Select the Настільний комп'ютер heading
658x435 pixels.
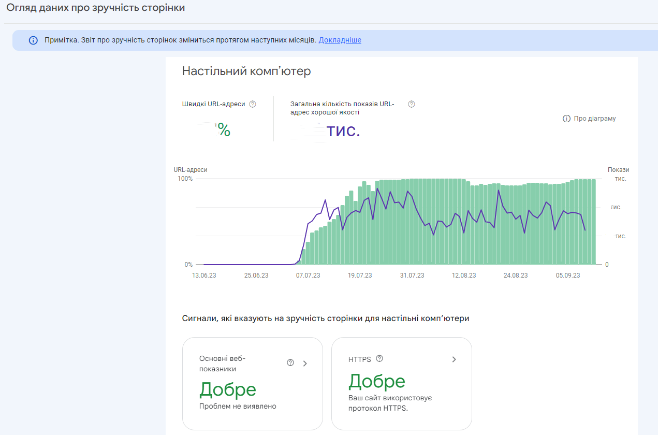click(x=246, y=71)
